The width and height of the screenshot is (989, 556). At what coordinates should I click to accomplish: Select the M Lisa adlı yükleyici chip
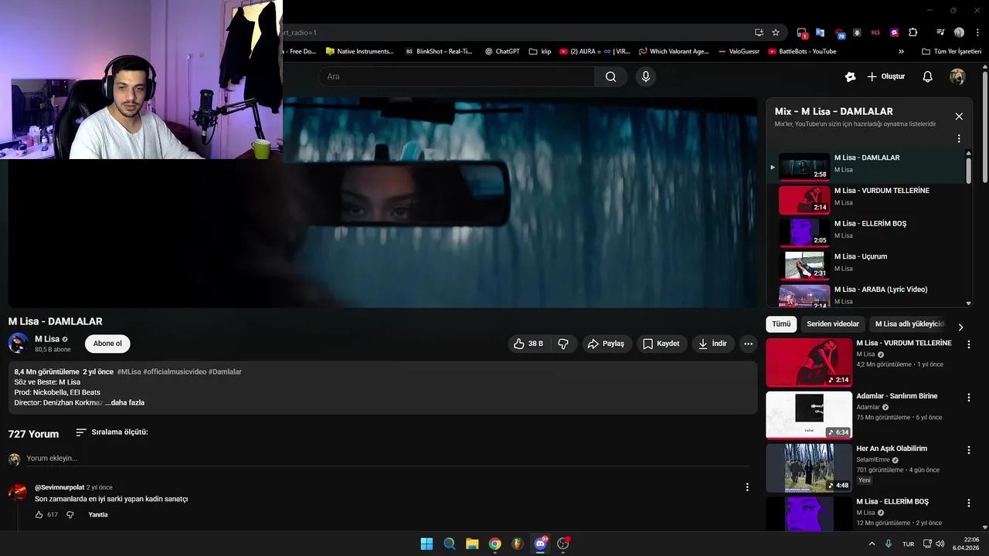coord(909,324)
